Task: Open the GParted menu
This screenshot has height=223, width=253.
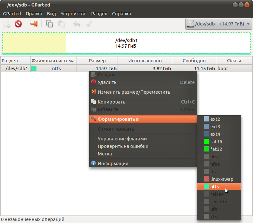Action: (12, 14)
